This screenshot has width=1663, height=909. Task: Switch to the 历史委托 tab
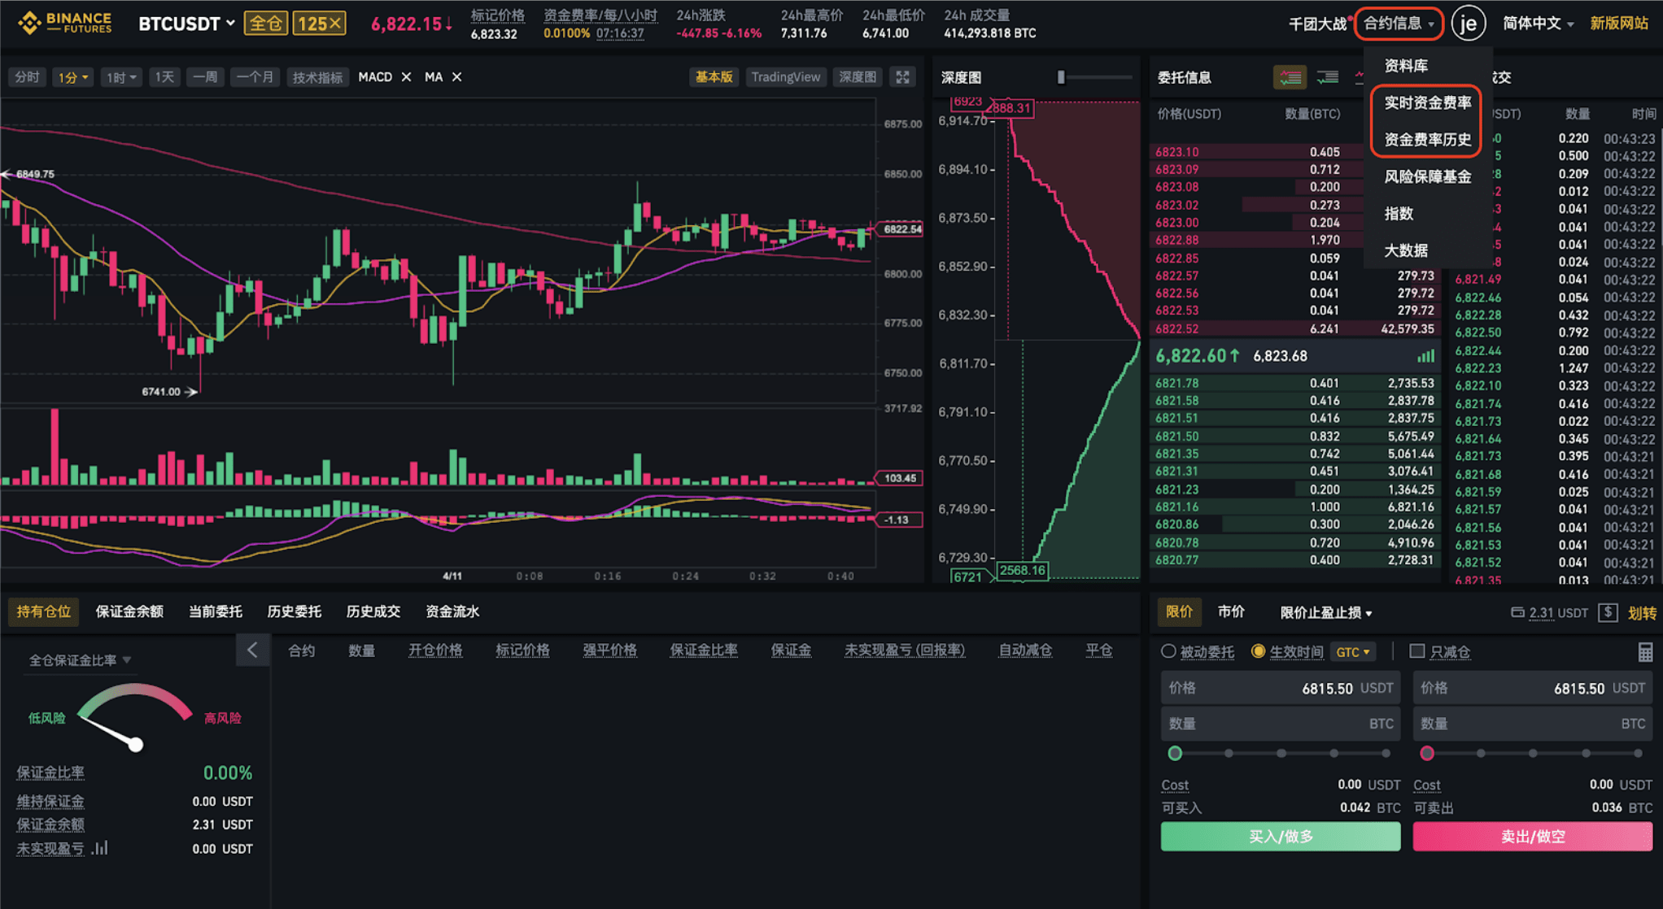point(294,611)
